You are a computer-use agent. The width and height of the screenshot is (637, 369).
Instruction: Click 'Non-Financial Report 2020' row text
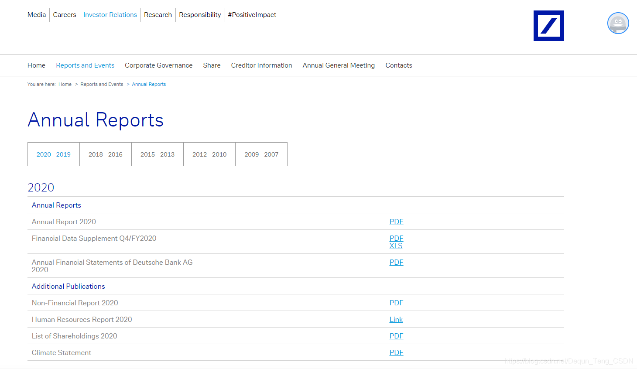coord(75,303)
